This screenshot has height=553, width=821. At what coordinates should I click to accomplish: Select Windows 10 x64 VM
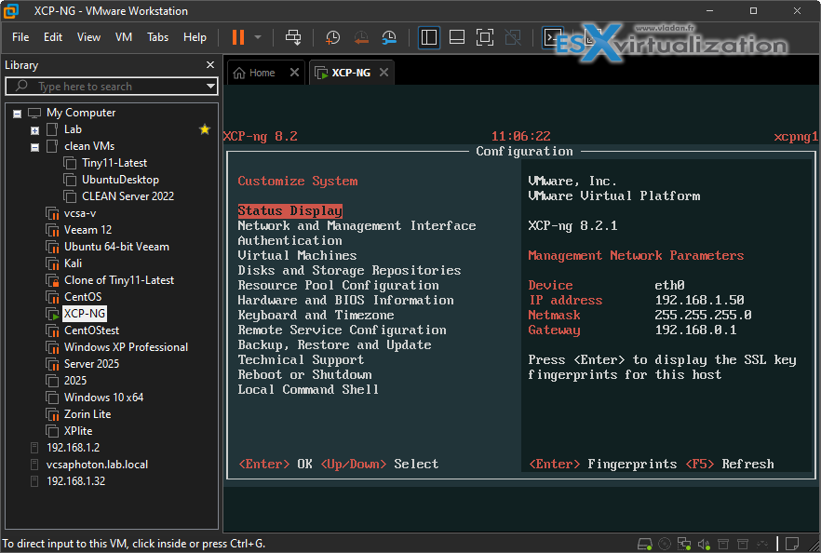point(103,398)
